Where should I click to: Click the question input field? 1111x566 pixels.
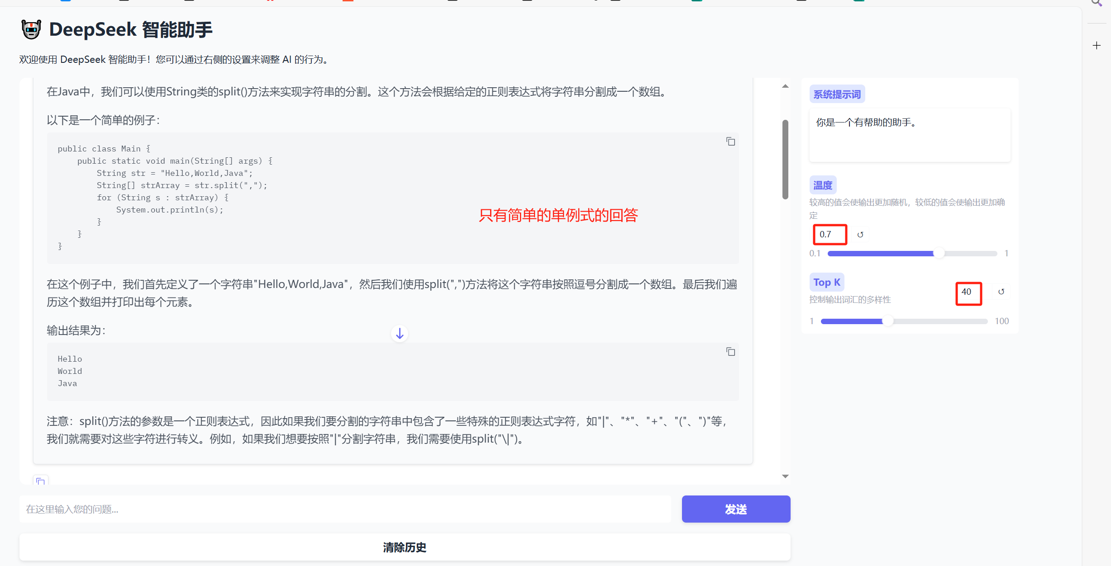pyautogui.click(x=345, y=509)
